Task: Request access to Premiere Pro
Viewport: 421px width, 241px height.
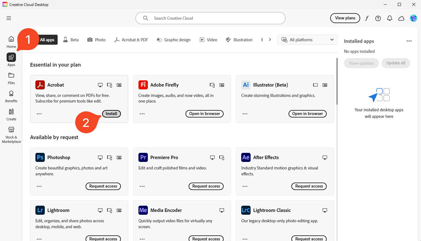Action: pos(206,186)
